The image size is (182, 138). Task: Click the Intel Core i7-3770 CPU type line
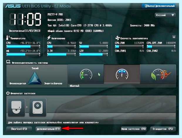pos(80,26)
